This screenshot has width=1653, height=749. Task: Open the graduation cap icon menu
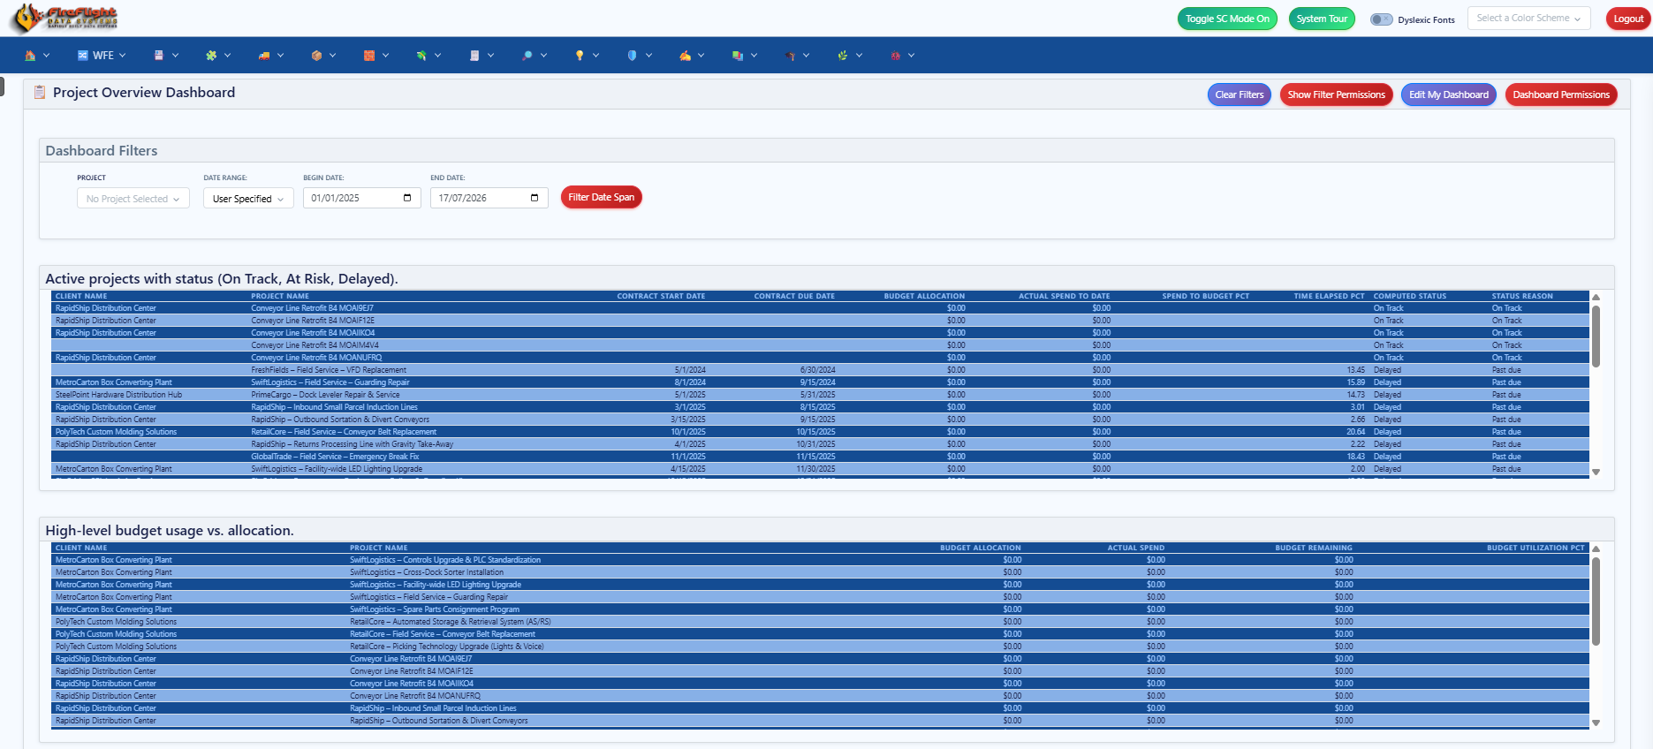(x=796, y=56)
